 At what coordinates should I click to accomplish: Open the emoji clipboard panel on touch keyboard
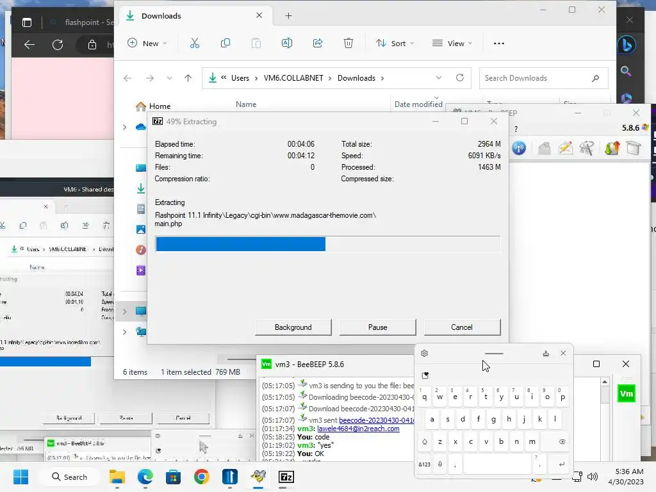(x=425, y=375)
